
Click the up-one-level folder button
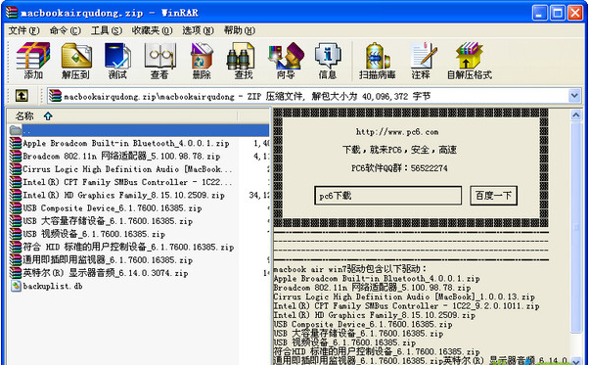[x=22, y=96]
